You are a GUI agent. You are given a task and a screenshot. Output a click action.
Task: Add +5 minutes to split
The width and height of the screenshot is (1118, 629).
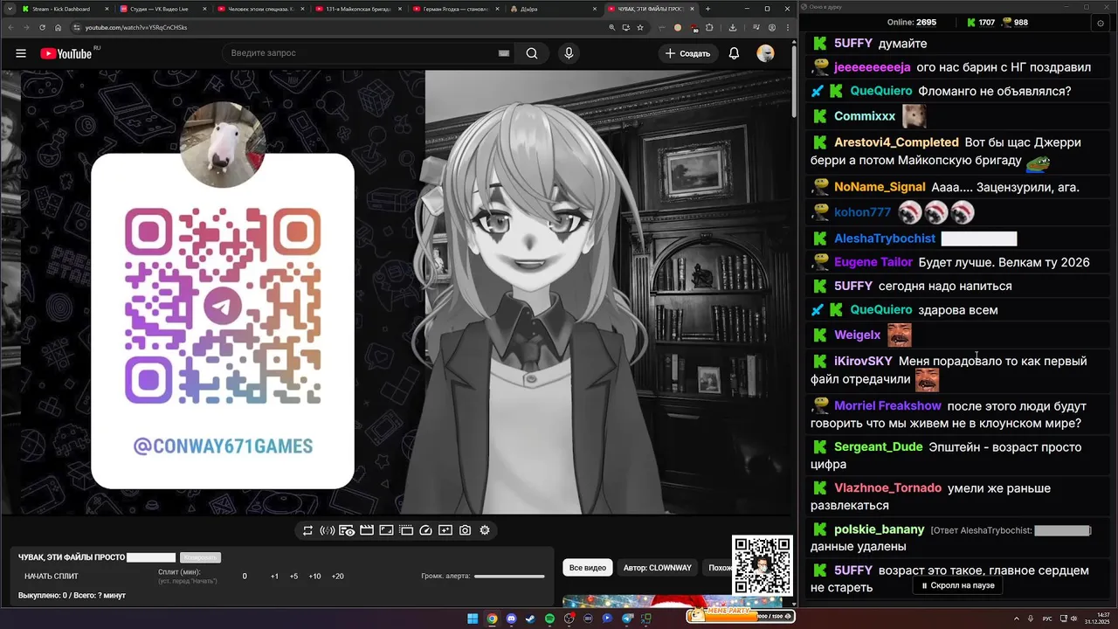tap(293, 576)
